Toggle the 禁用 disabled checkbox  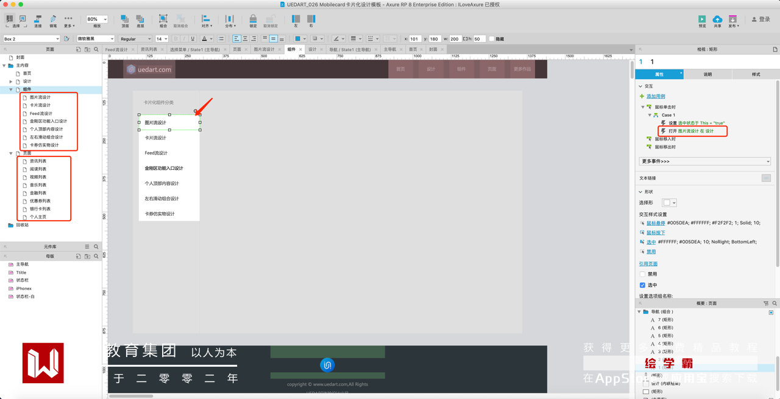click(642, 274)
